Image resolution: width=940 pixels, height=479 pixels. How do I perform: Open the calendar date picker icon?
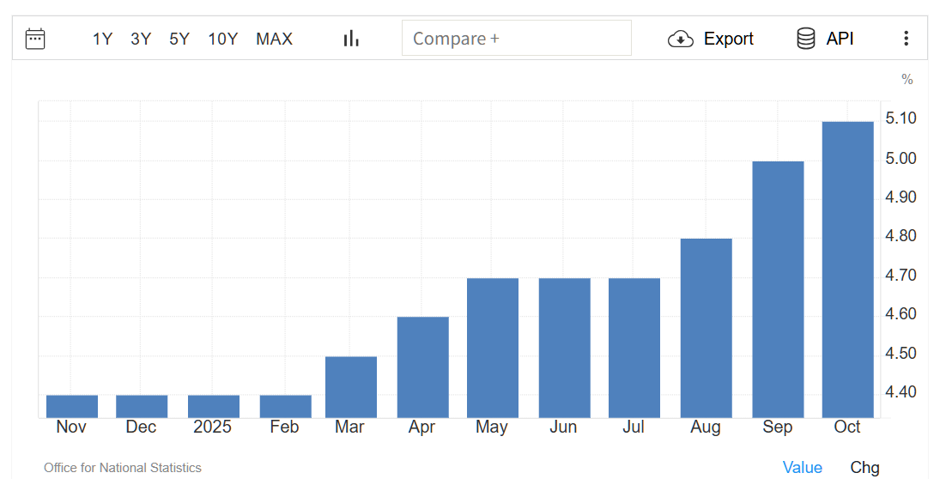tap(35, 39)
